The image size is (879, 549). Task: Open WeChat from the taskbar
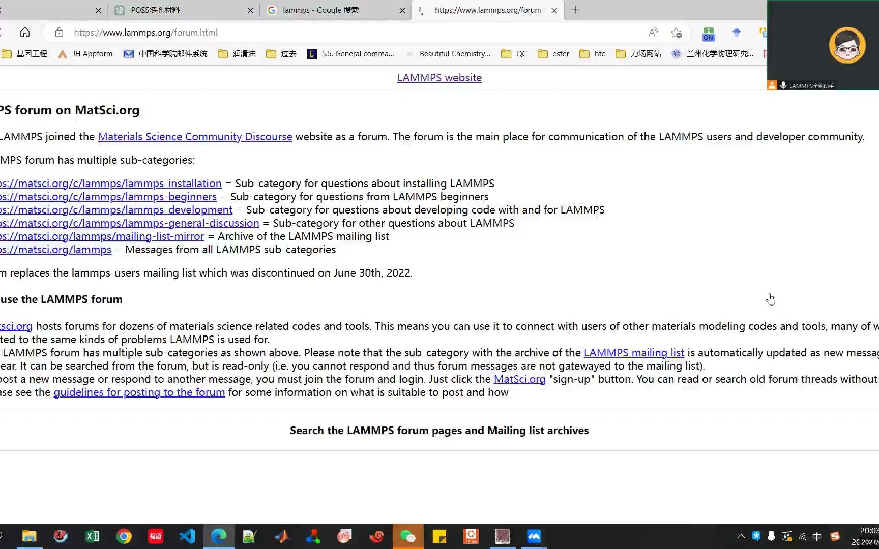point(408,536)
